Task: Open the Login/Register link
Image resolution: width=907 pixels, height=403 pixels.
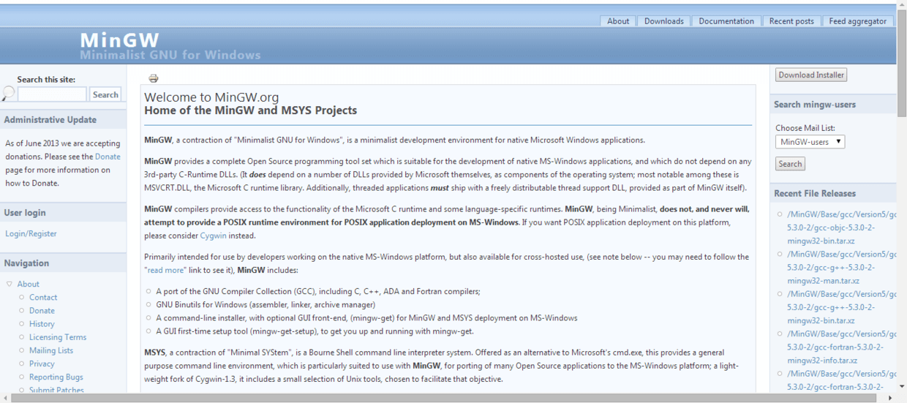Action: [31, 233]
